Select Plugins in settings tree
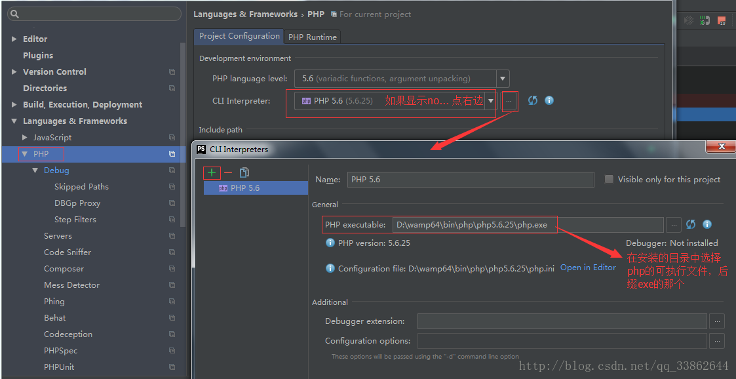Screen dimensions: 736x379 37,56
